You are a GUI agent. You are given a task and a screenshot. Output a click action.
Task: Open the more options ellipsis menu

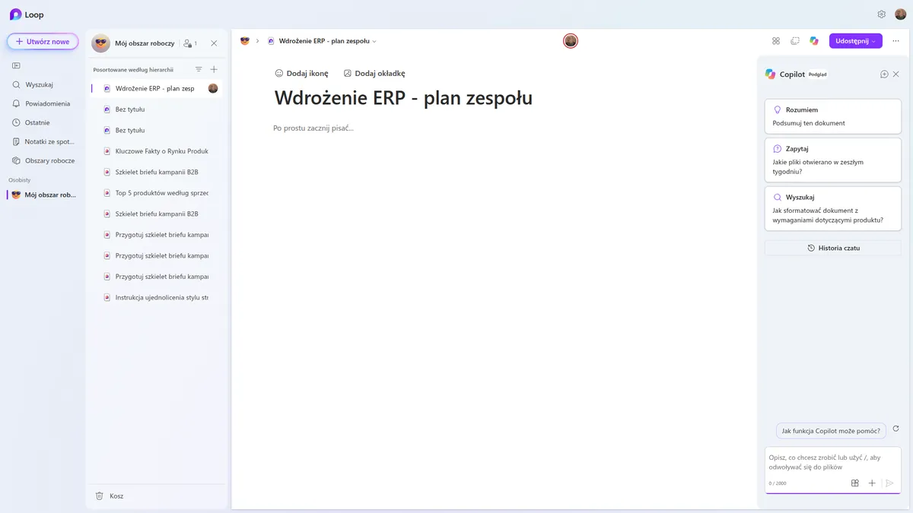896,41
